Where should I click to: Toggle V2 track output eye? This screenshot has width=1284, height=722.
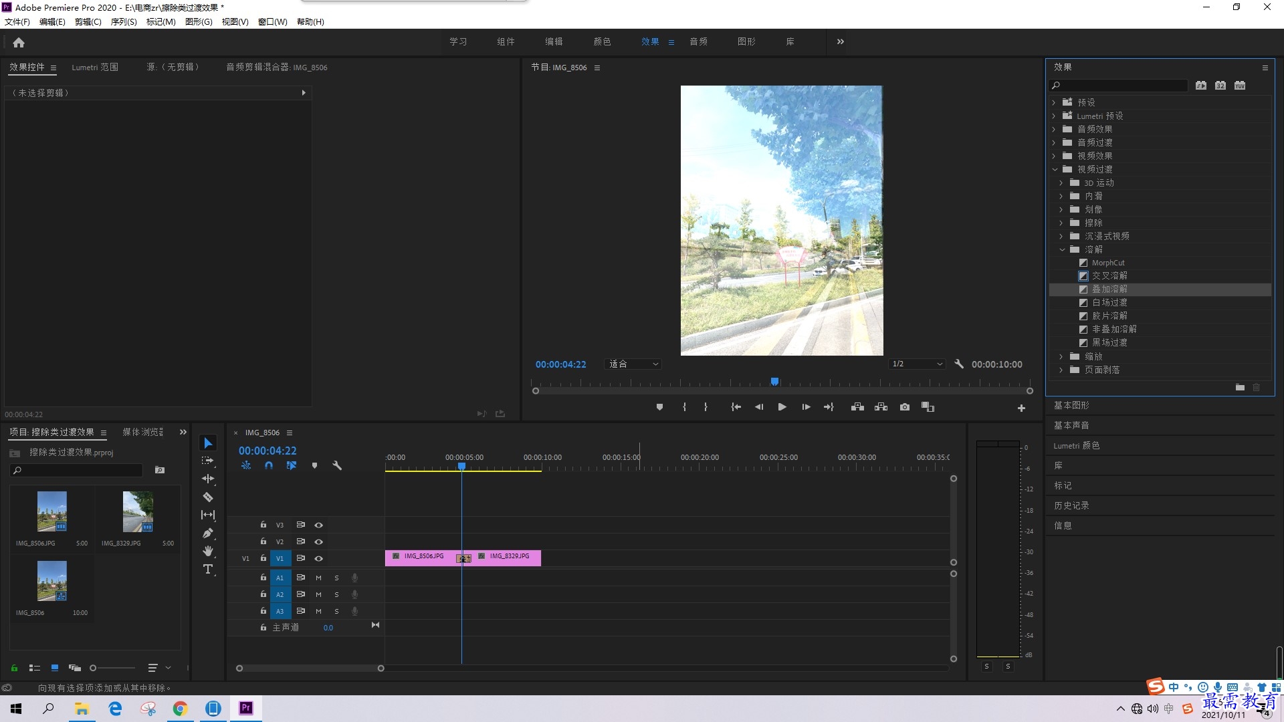[319, 541]
